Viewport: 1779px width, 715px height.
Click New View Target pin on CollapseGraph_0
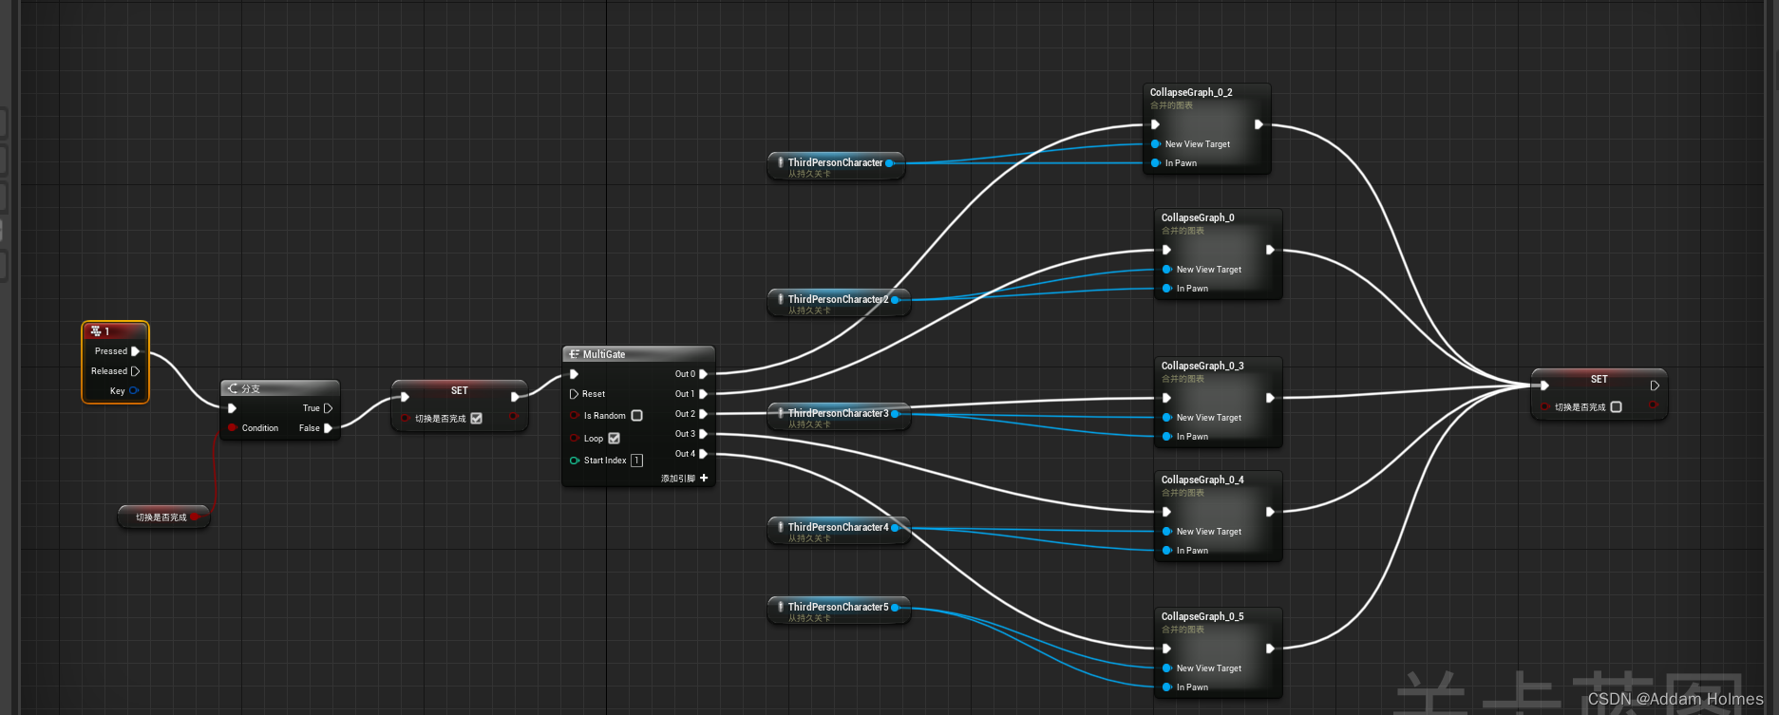pyautogui.click(x=1166, y=270)
